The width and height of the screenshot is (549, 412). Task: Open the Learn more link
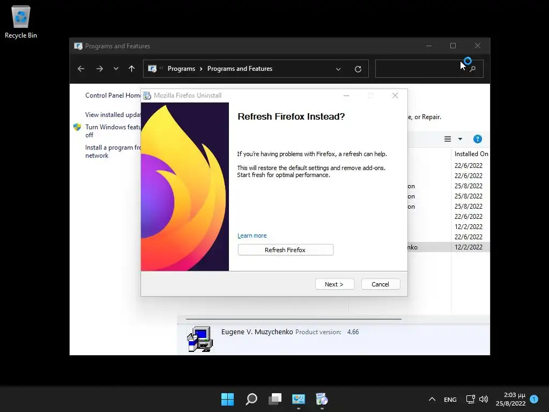click(x=252, y=236)
